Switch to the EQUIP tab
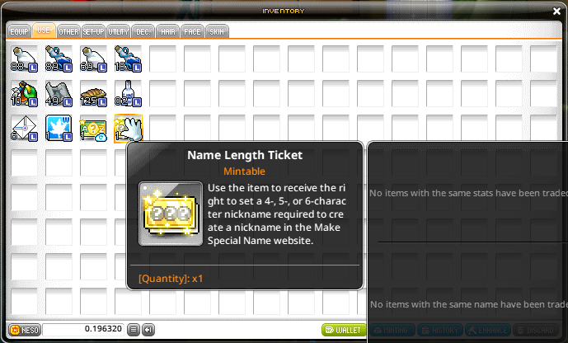Screen dimensions: 568x343 click(x=19, y=31)
